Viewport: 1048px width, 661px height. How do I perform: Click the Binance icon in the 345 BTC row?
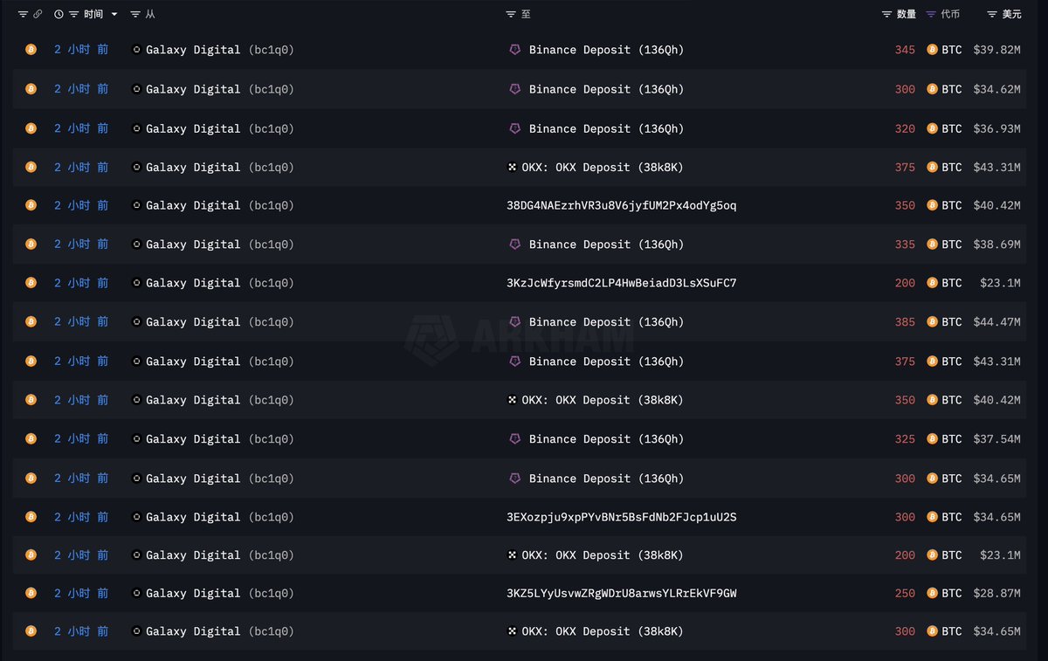(514, 50)
